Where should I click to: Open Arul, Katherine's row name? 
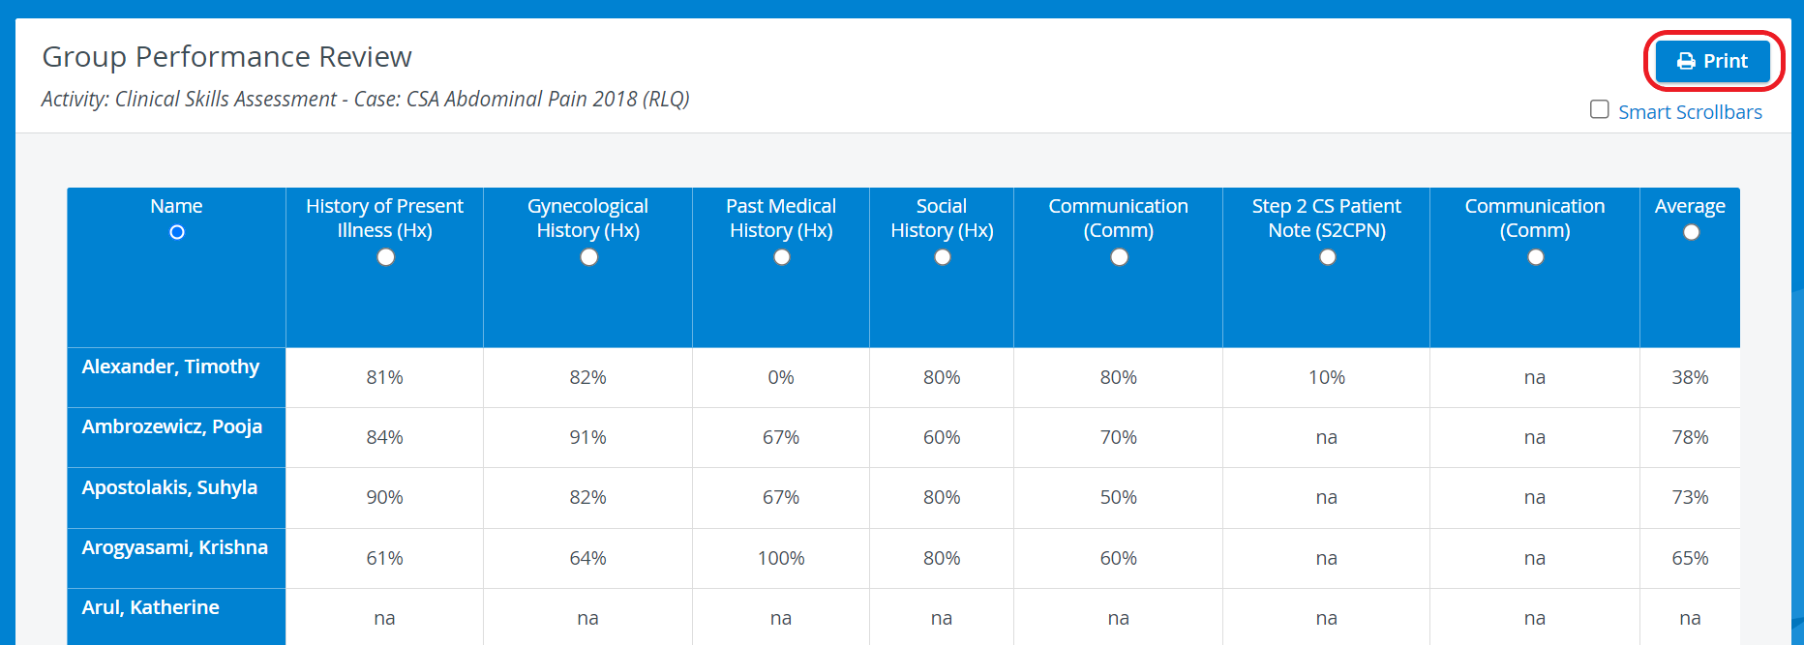click(x=151, y=607)
